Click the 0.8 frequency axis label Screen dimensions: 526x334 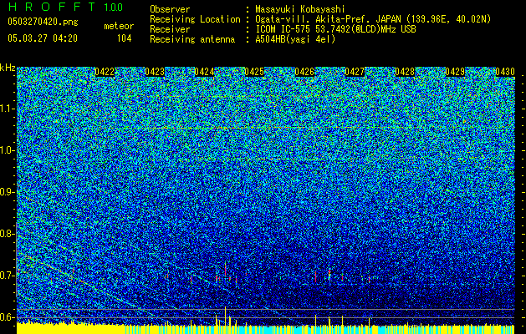click(x=7, y=234)
